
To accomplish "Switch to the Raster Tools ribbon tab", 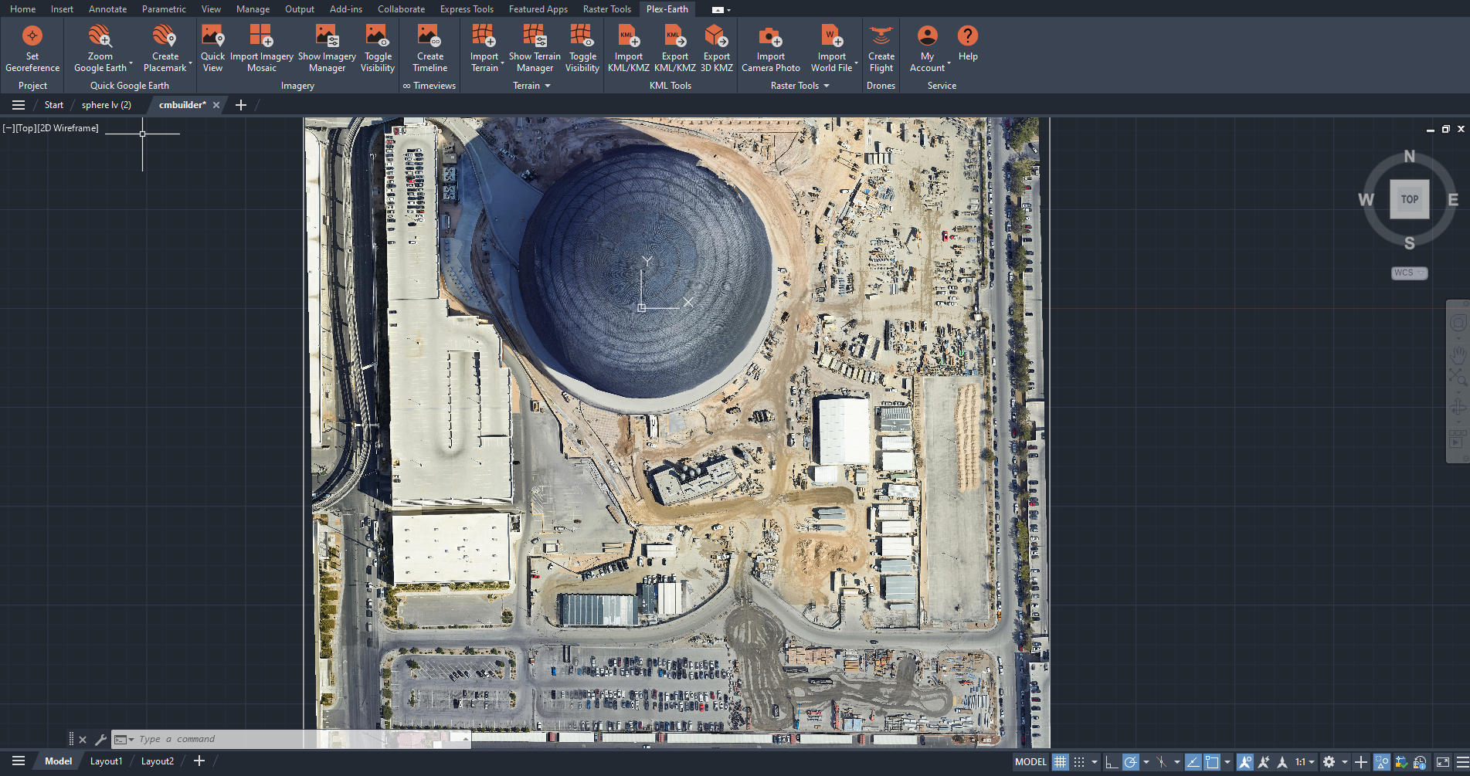I will (x=606, y=8).
